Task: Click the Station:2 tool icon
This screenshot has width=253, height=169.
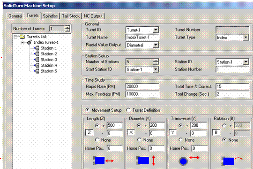Action: pyautogui.click(x=37, y=54)
